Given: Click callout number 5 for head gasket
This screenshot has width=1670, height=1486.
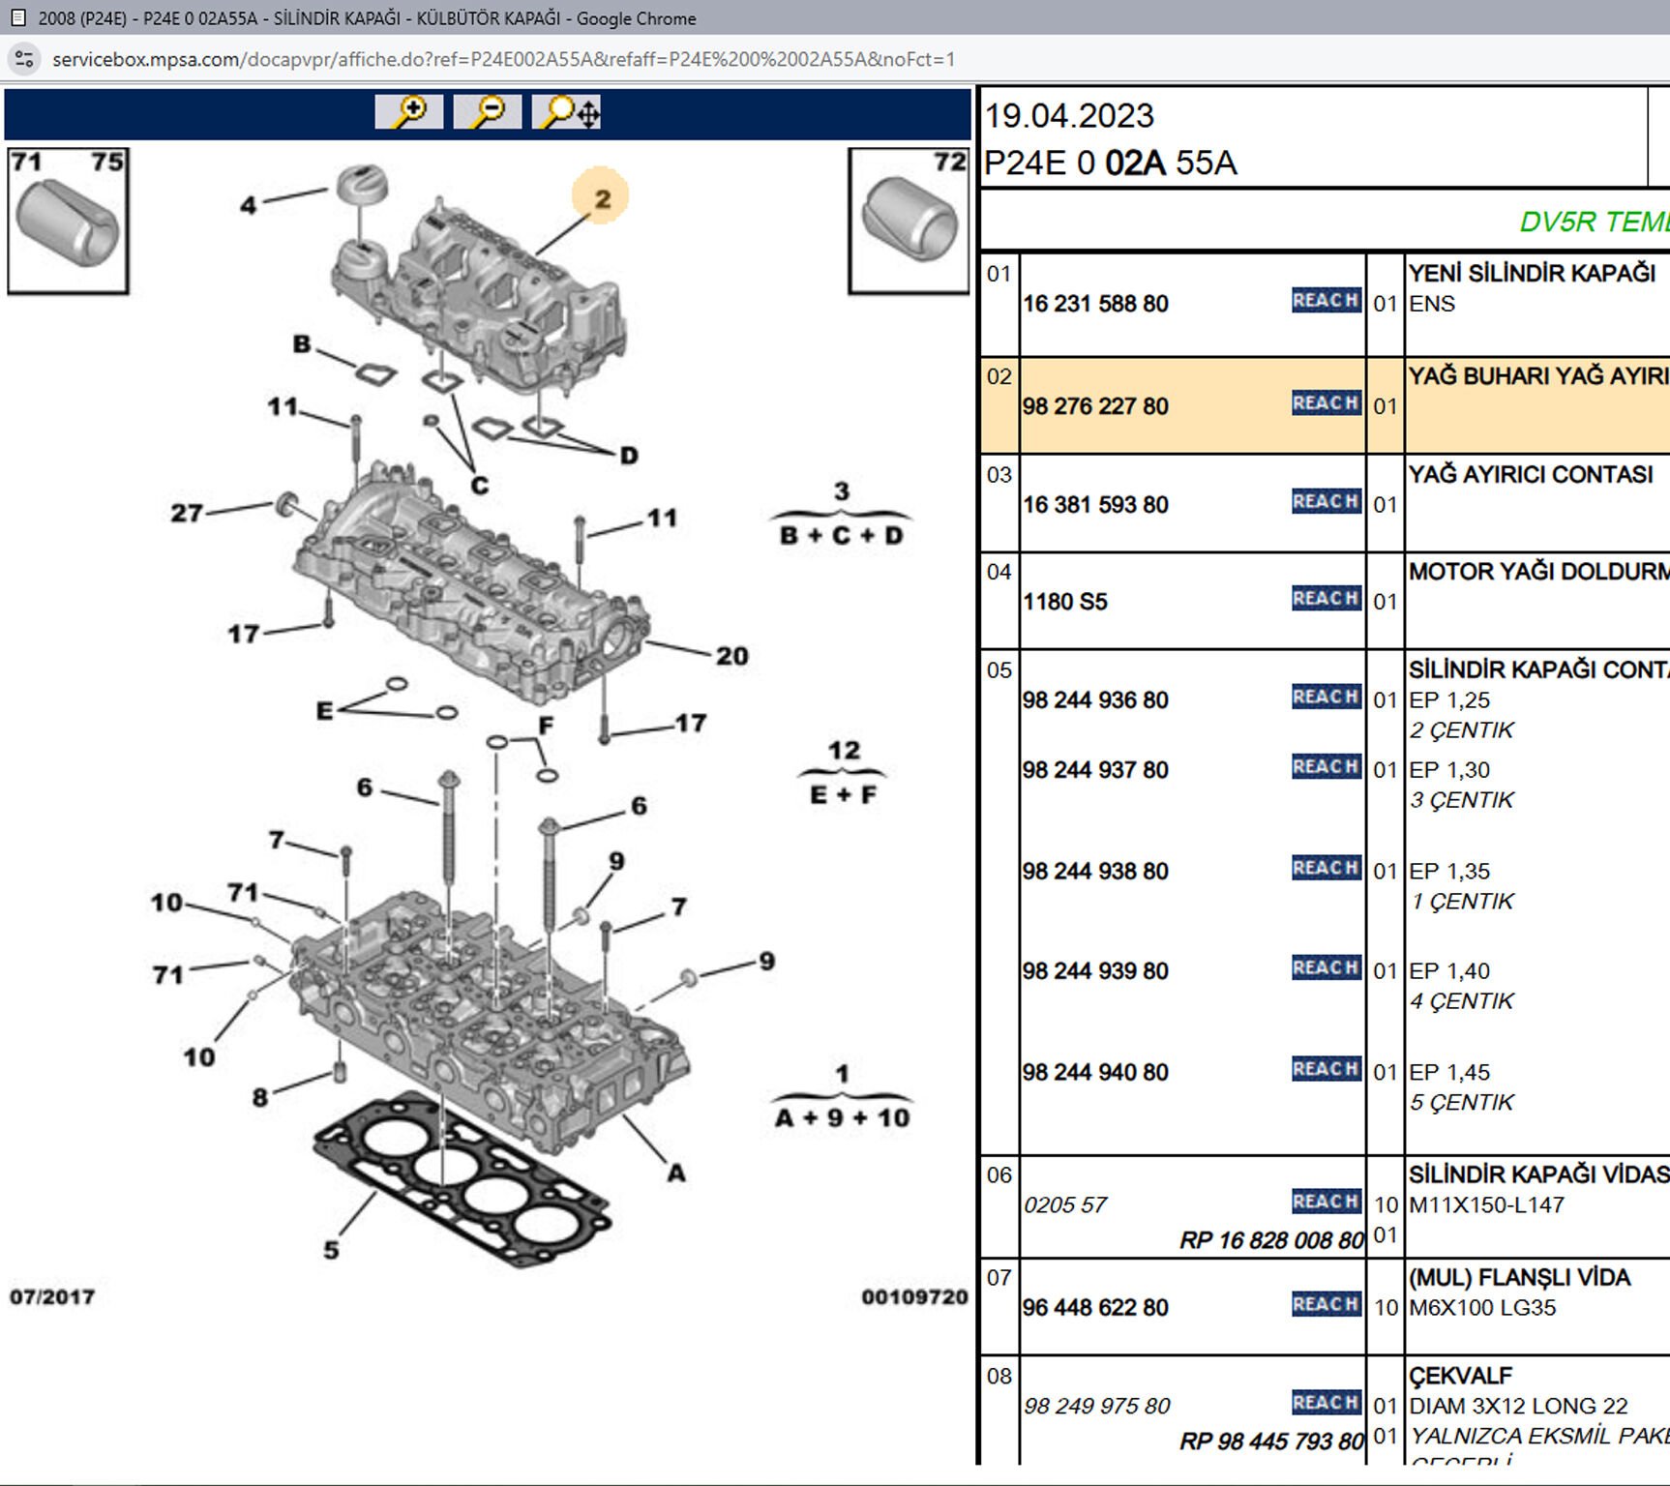Looking at the screenshot, I should tap(331, 1250).
